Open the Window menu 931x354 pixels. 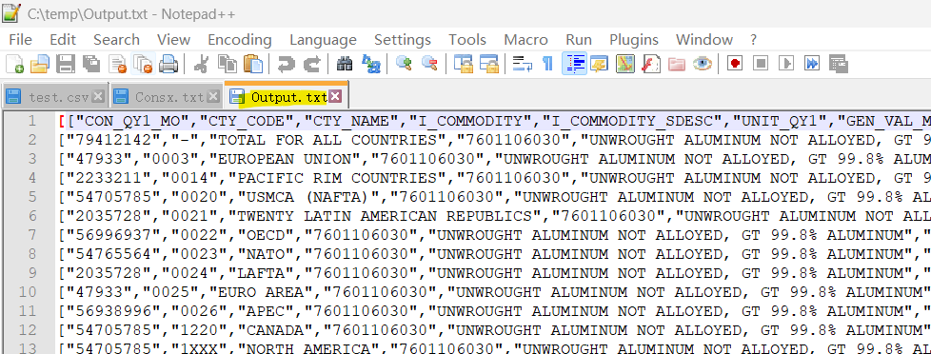click(704, 40)
